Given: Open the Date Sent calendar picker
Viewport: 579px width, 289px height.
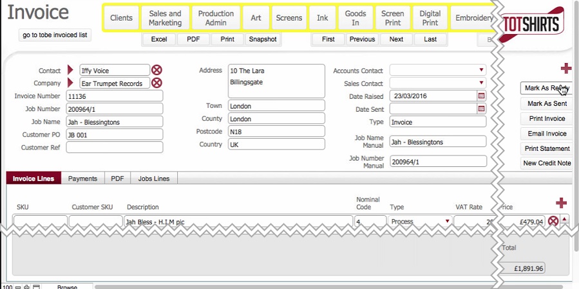Looking at the screenshot, I should coord(480,109).
